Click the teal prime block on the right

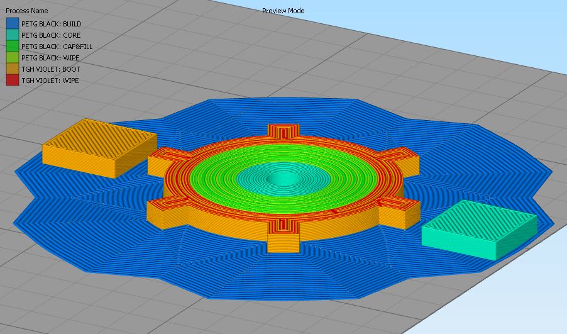pos(479,230)
